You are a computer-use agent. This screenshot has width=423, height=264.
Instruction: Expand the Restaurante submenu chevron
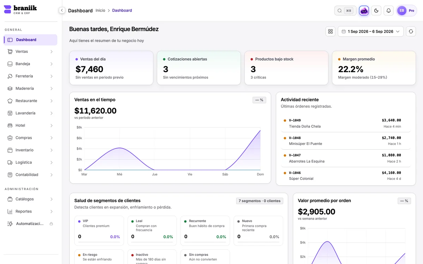point(51,101)
